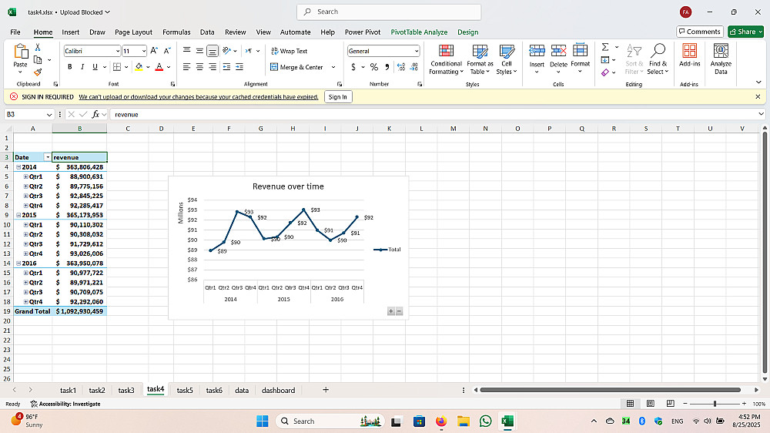Add a new sheet with plus button
The height and width of the screenshot is (433, 770).
[325, 390]
